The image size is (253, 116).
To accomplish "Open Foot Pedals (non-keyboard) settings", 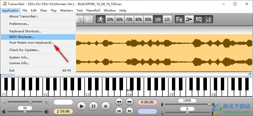I will (x=38, y=43).
